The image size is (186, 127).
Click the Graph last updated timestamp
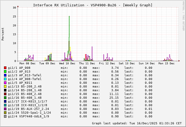137,123
